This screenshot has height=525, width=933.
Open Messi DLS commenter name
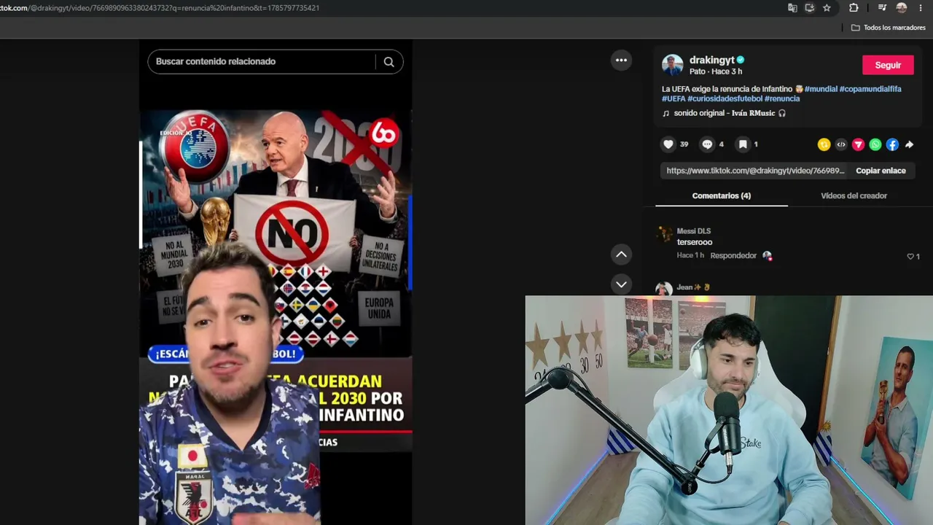click(694, 231)
